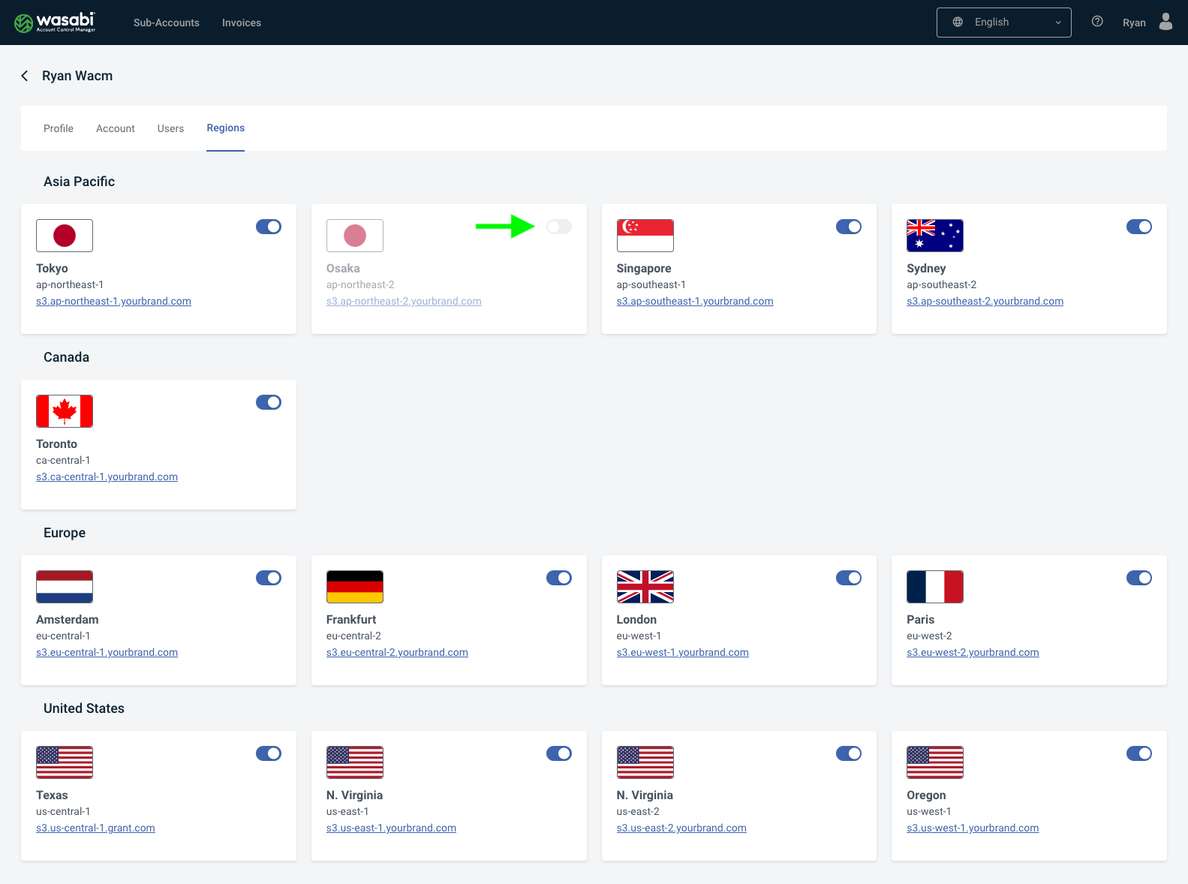Disable the Paris region toggle
1188x884 pixels.
point(1139,578)
